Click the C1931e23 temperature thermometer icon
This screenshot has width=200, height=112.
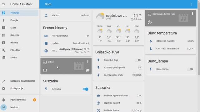coord(151,49)
